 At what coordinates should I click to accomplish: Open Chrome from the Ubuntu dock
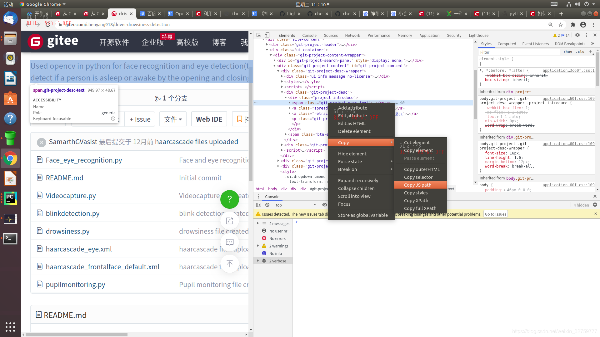coord(10,159)
